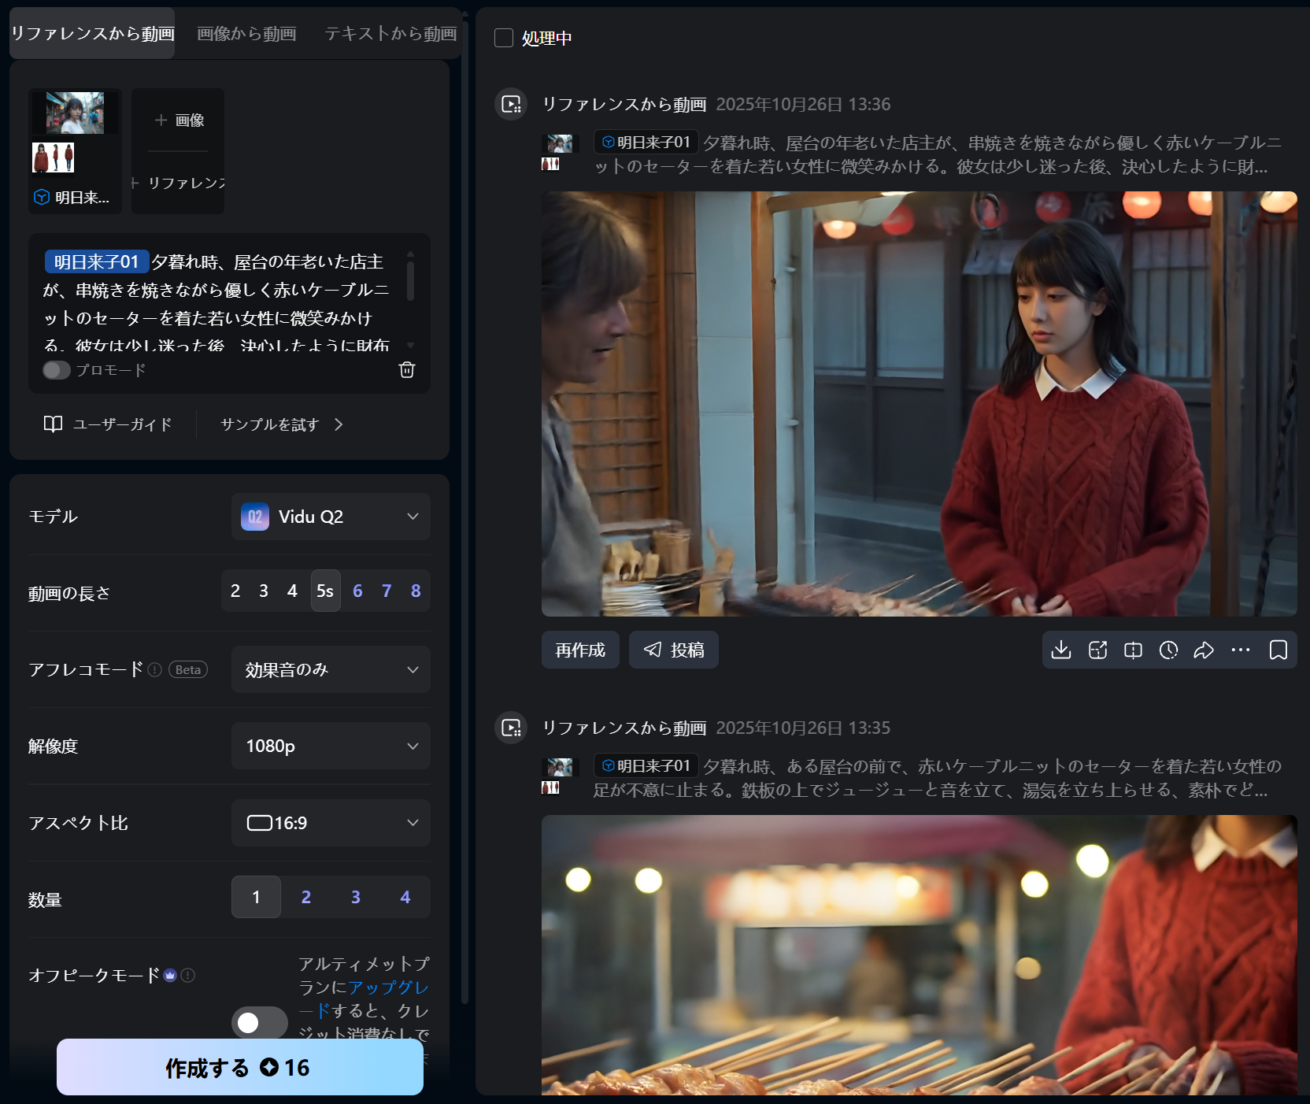This screenshot has width=1310, height=1104.
Task: Click the split-frame icon in the video toolbar
Action: (x=1133, y=650)
